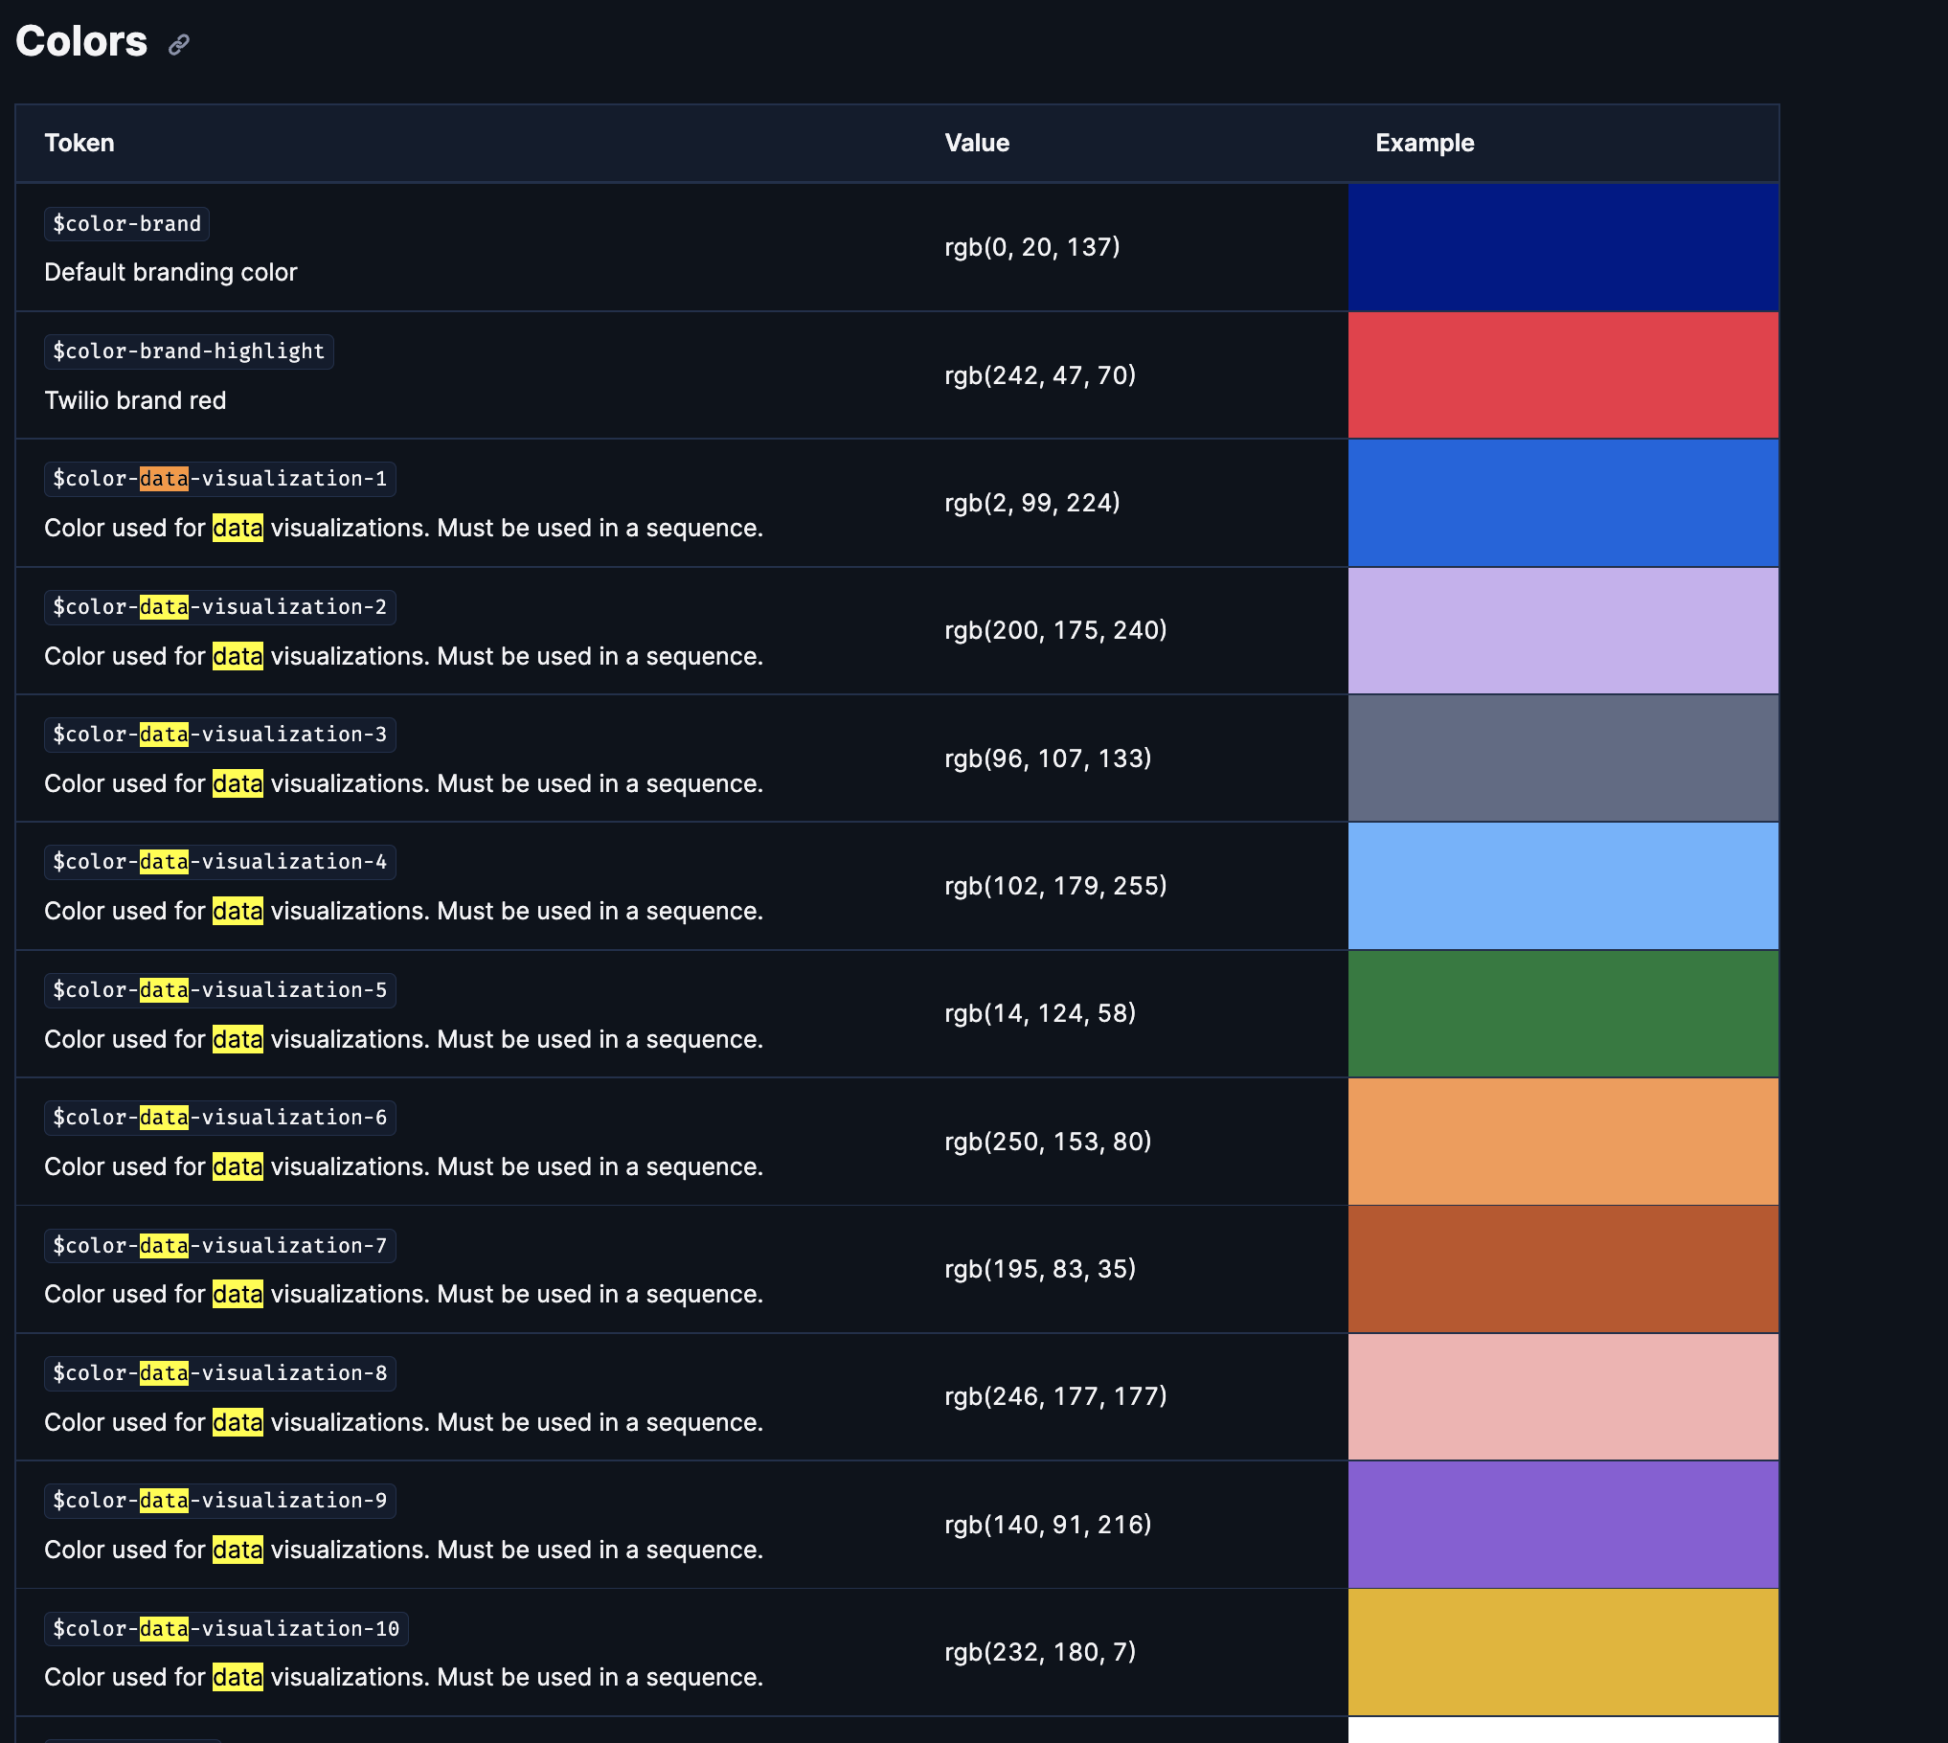Click the purple data-visualization-9 swatch
The height and width of the screenshot is (1743, 1948).
click(1563, 1525)
